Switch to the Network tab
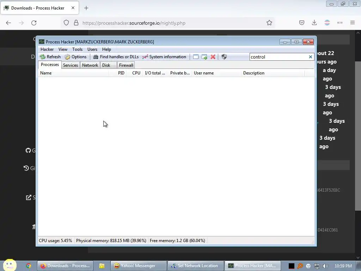361x271 pixels. [x=90, y=65]
